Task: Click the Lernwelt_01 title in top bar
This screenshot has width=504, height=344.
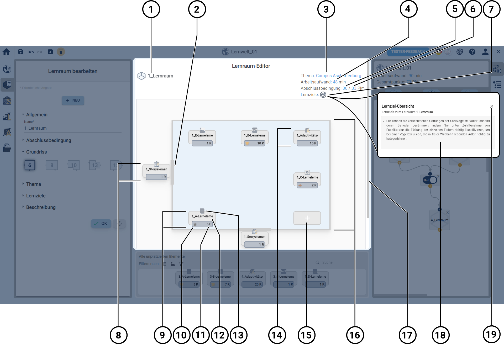Action: coord(244,52)
